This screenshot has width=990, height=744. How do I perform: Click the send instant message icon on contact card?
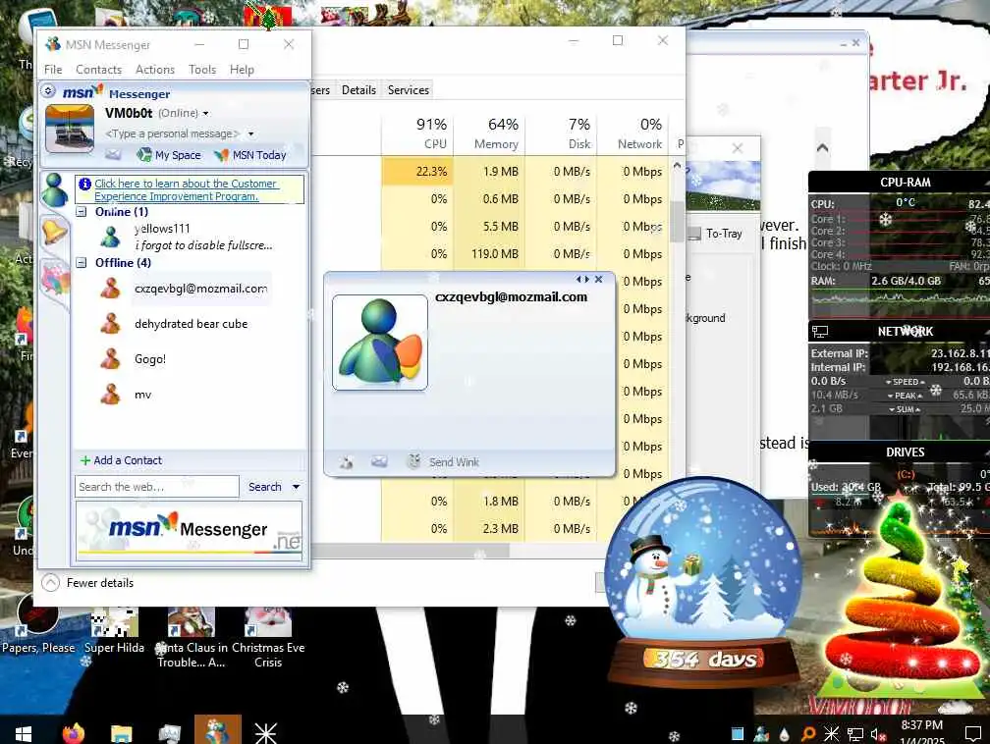tap(346, 462)
